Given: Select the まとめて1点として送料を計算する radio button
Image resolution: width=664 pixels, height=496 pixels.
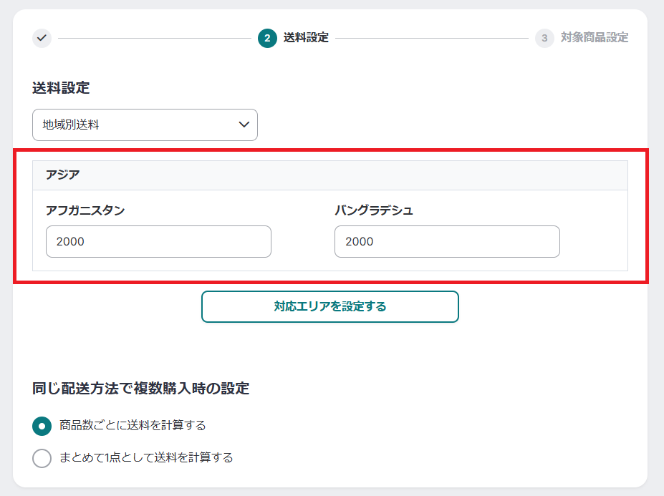Looking at the screenshot, I should 42,458.
